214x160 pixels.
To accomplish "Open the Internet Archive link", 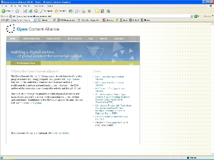I will (62, 133).
